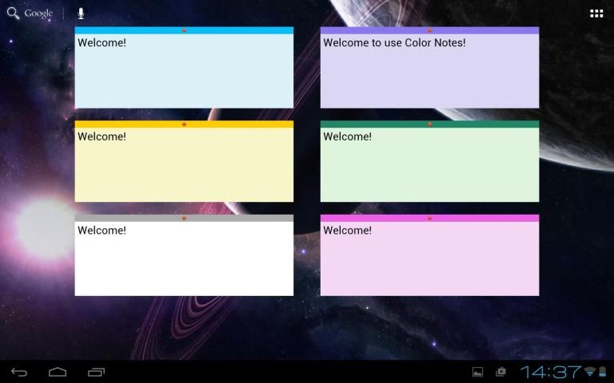614x383 pixels.
Task: Tap the pin on the blue note header
Action: (x=184, y=30)
